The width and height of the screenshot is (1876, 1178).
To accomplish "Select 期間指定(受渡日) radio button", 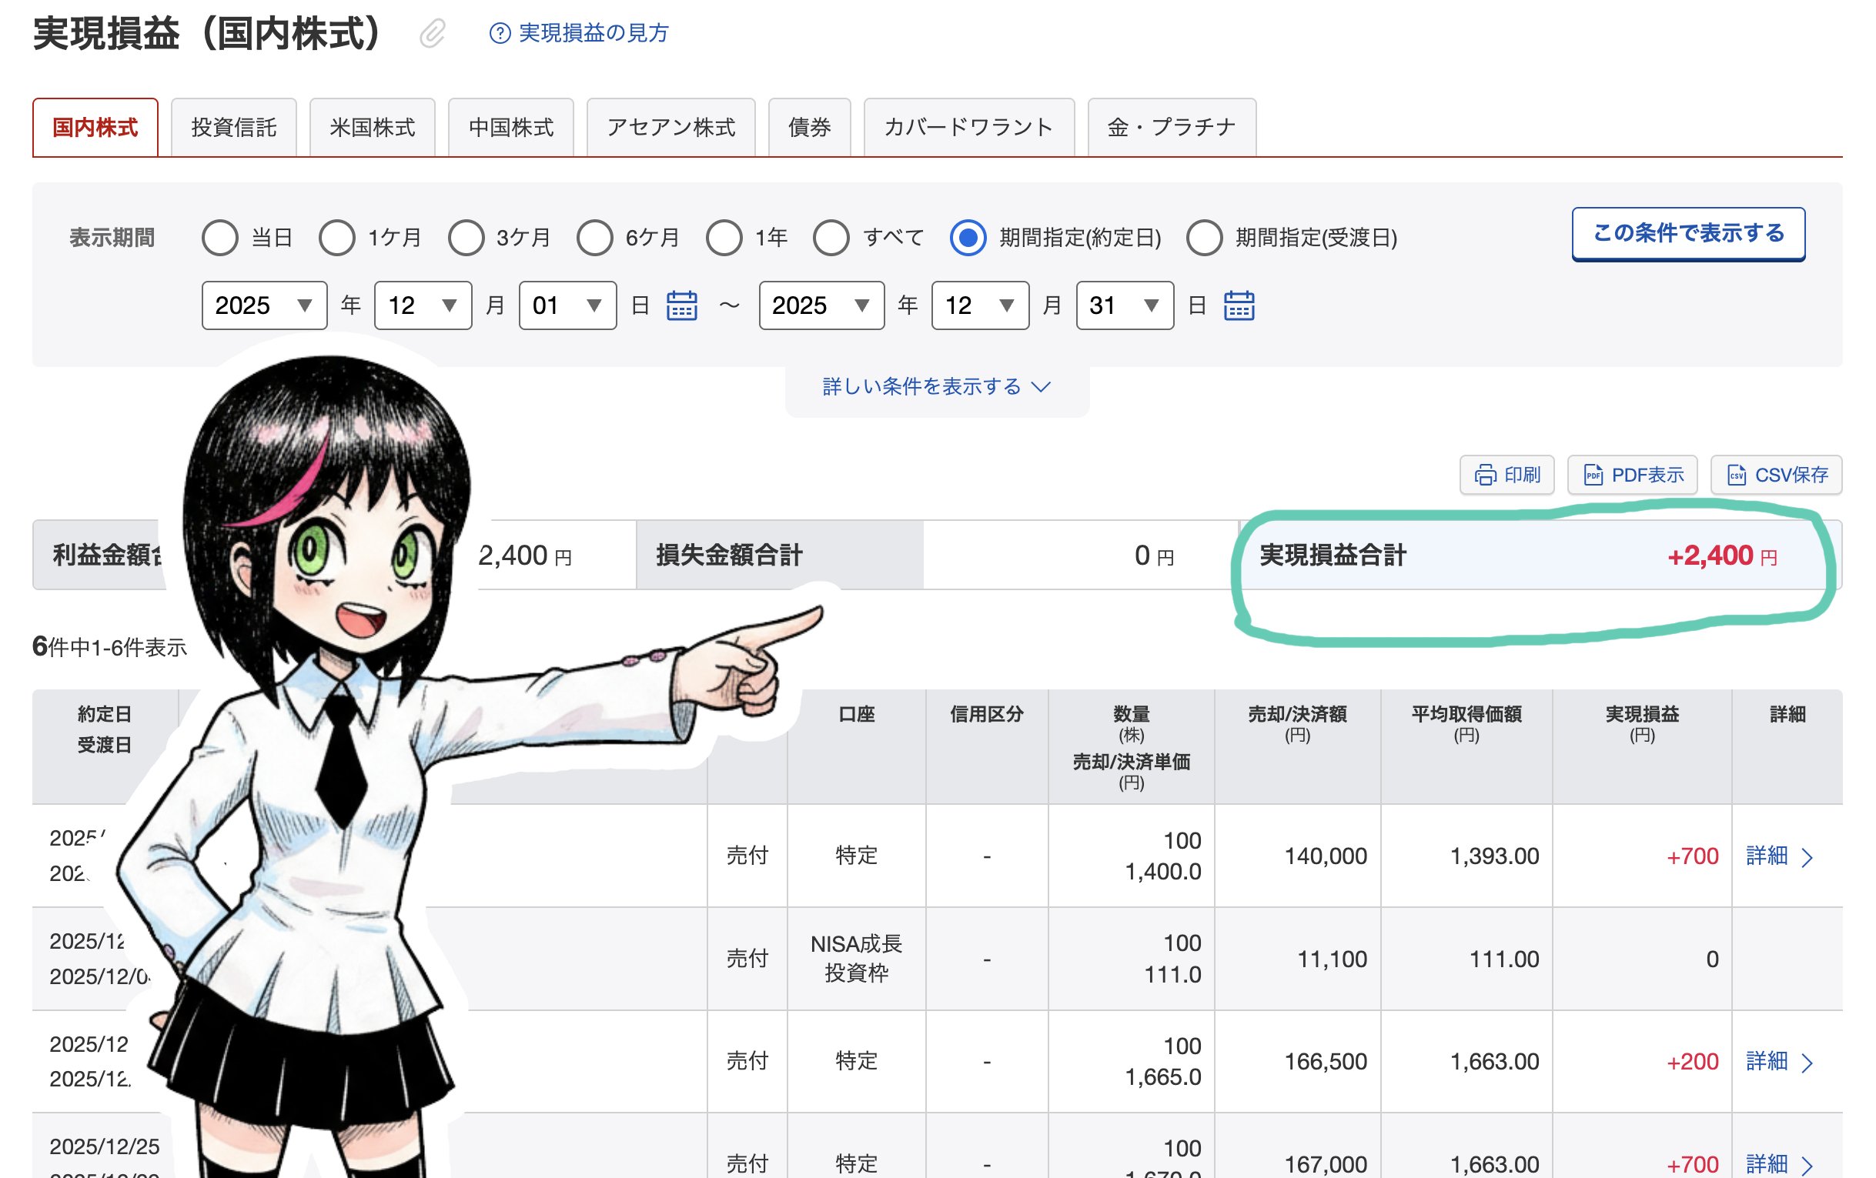I will [x=1205, y=238].
